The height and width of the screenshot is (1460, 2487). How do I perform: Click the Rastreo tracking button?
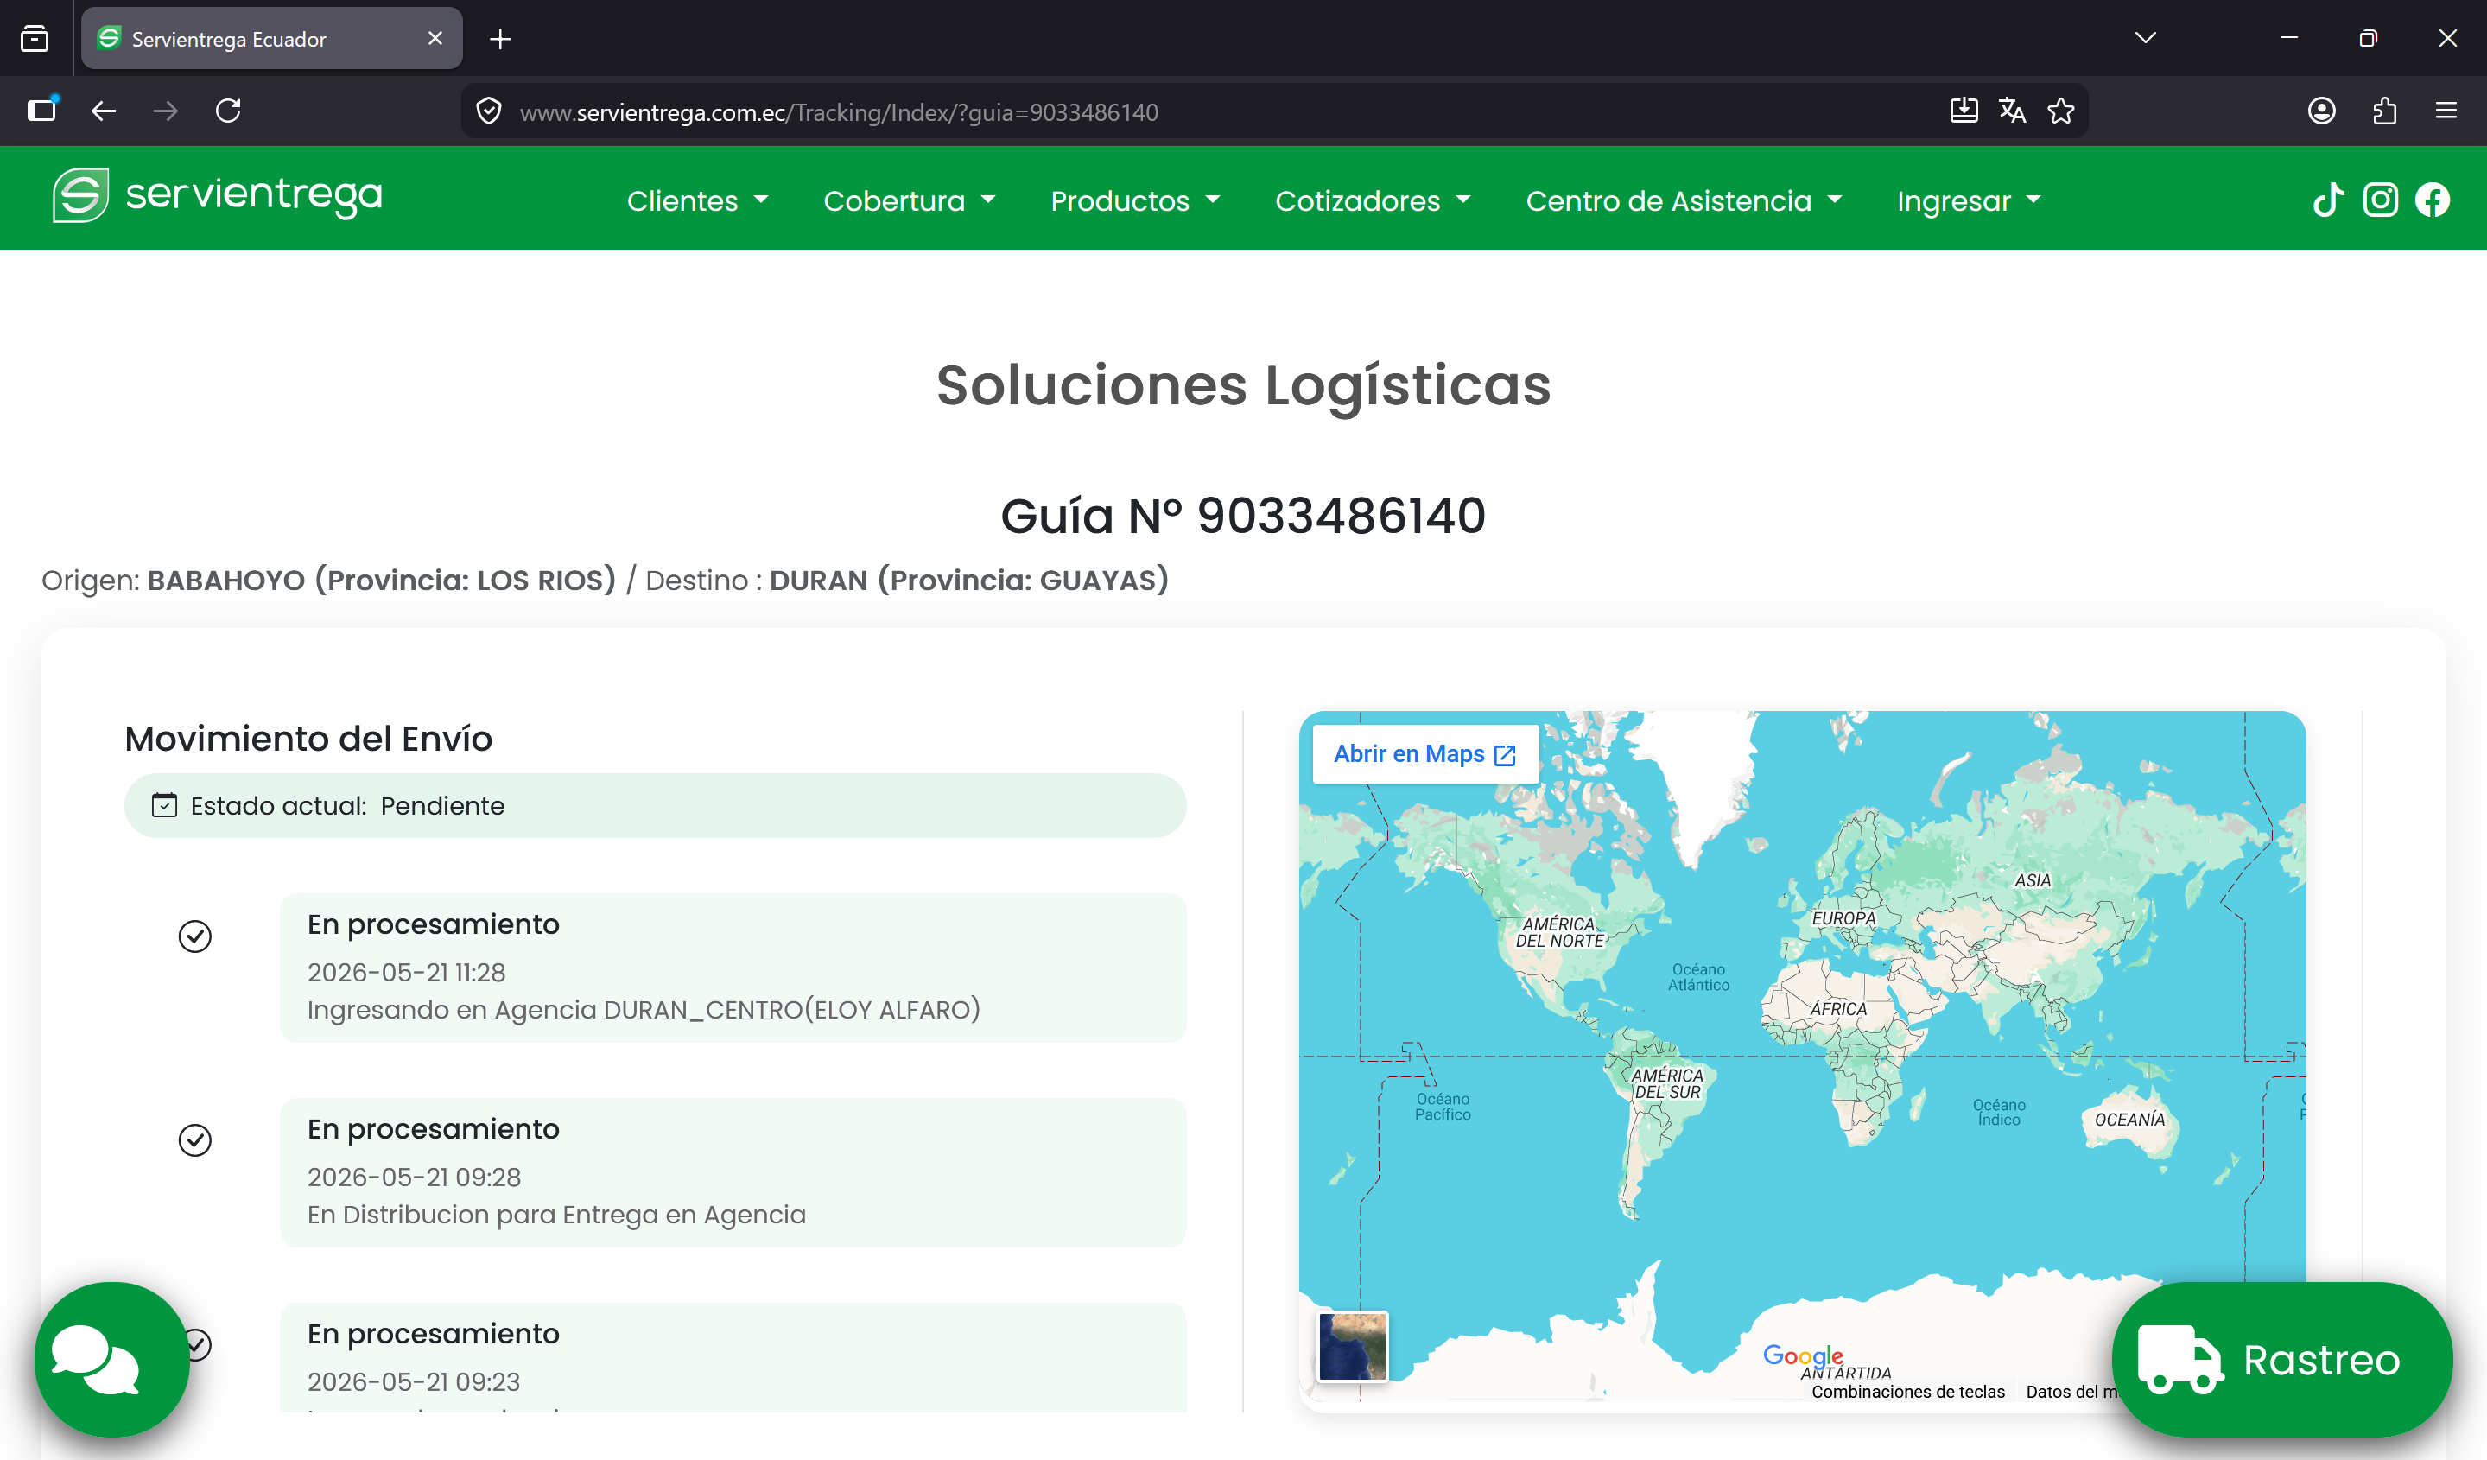[x=2281, y=1359]
